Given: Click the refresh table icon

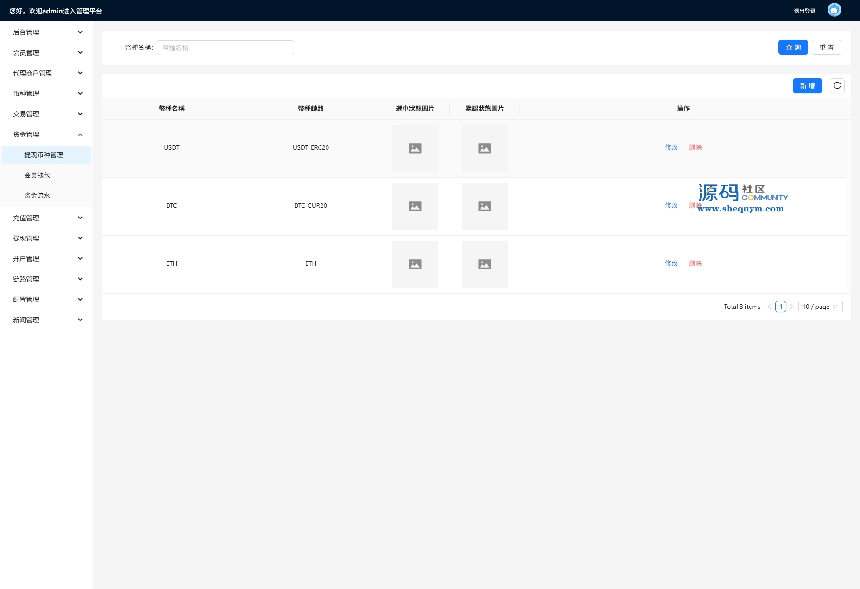Looking at the screenshot, I should pyautogui.click(x=837, y=86).
